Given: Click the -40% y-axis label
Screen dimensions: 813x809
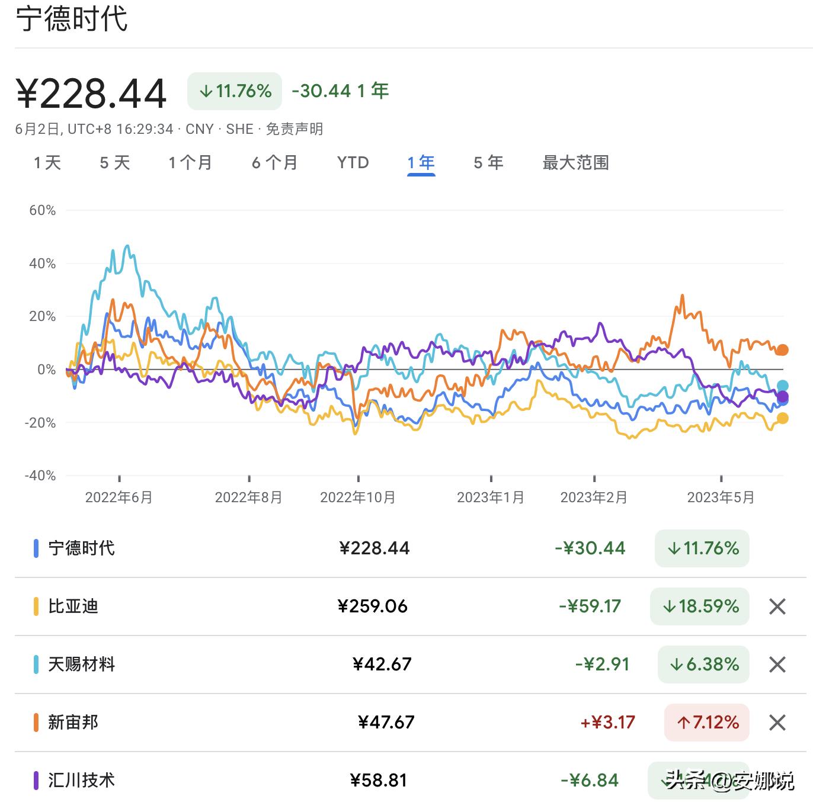Looking at the screenshot, I should pyautogui.click(x=40, y=476).
